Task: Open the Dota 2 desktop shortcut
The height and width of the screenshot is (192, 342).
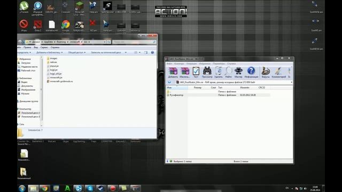Action: pyautogui.click(x=38, y=26)
